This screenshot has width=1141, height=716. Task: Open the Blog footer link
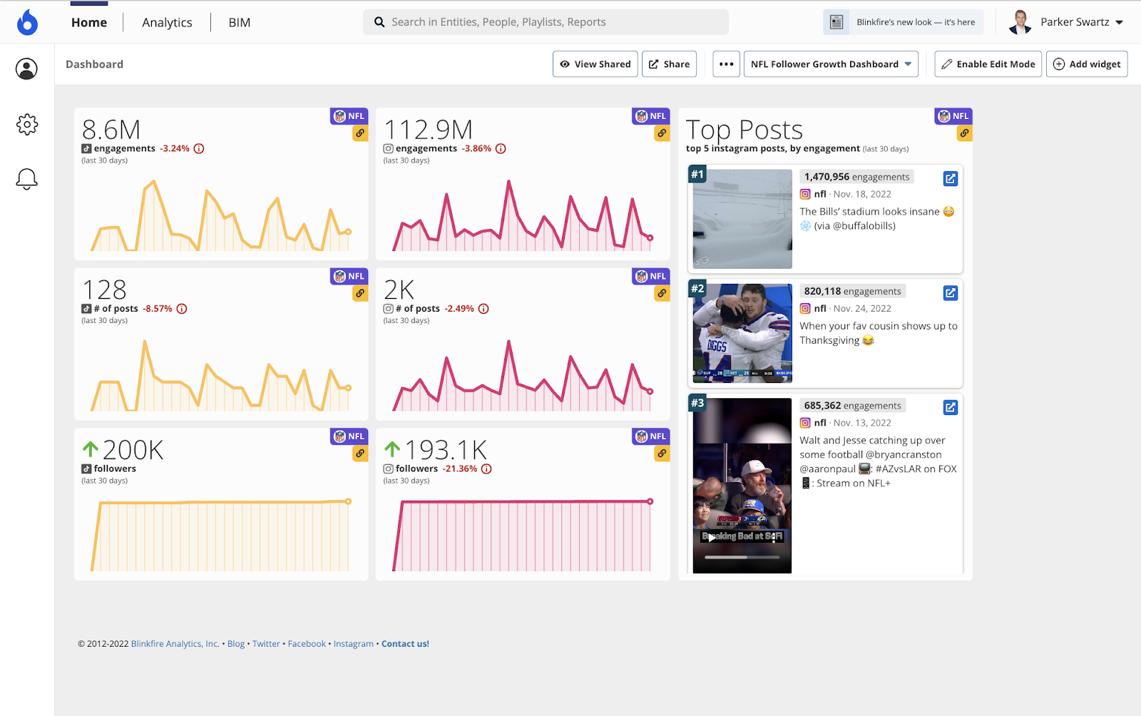[x=236, y=644]
